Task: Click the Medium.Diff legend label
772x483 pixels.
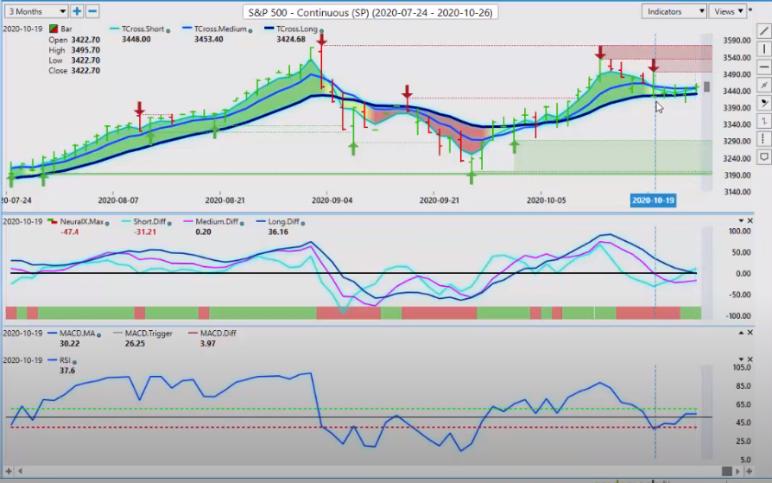Action: pos(217,222)
